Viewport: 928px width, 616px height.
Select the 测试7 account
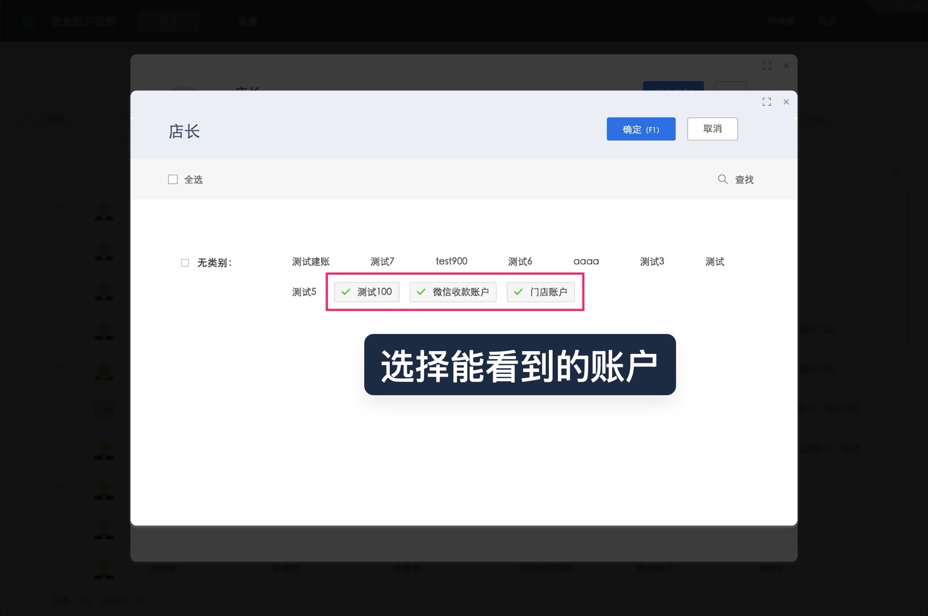(382, 261)
